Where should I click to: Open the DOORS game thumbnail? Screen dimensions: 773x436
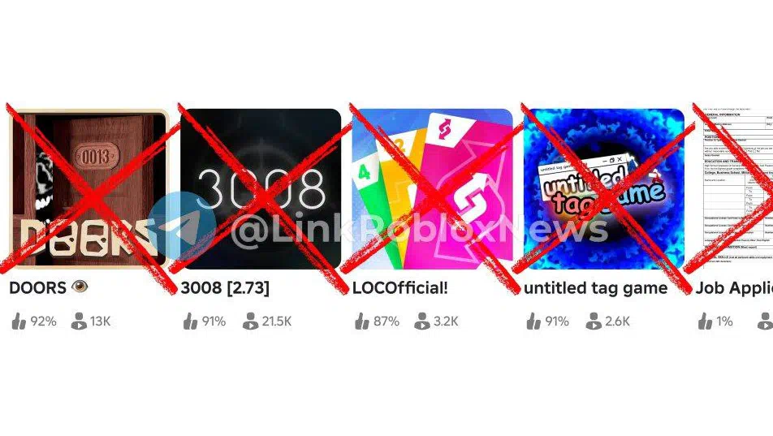89,189
